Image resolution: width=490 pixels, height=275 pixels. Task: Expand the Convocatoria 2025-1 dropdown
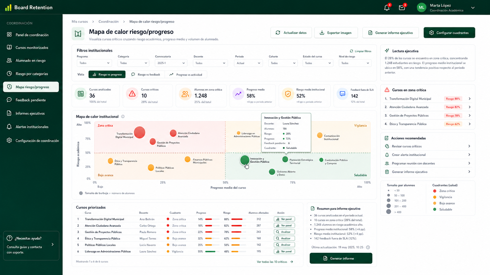coord(171,63)
